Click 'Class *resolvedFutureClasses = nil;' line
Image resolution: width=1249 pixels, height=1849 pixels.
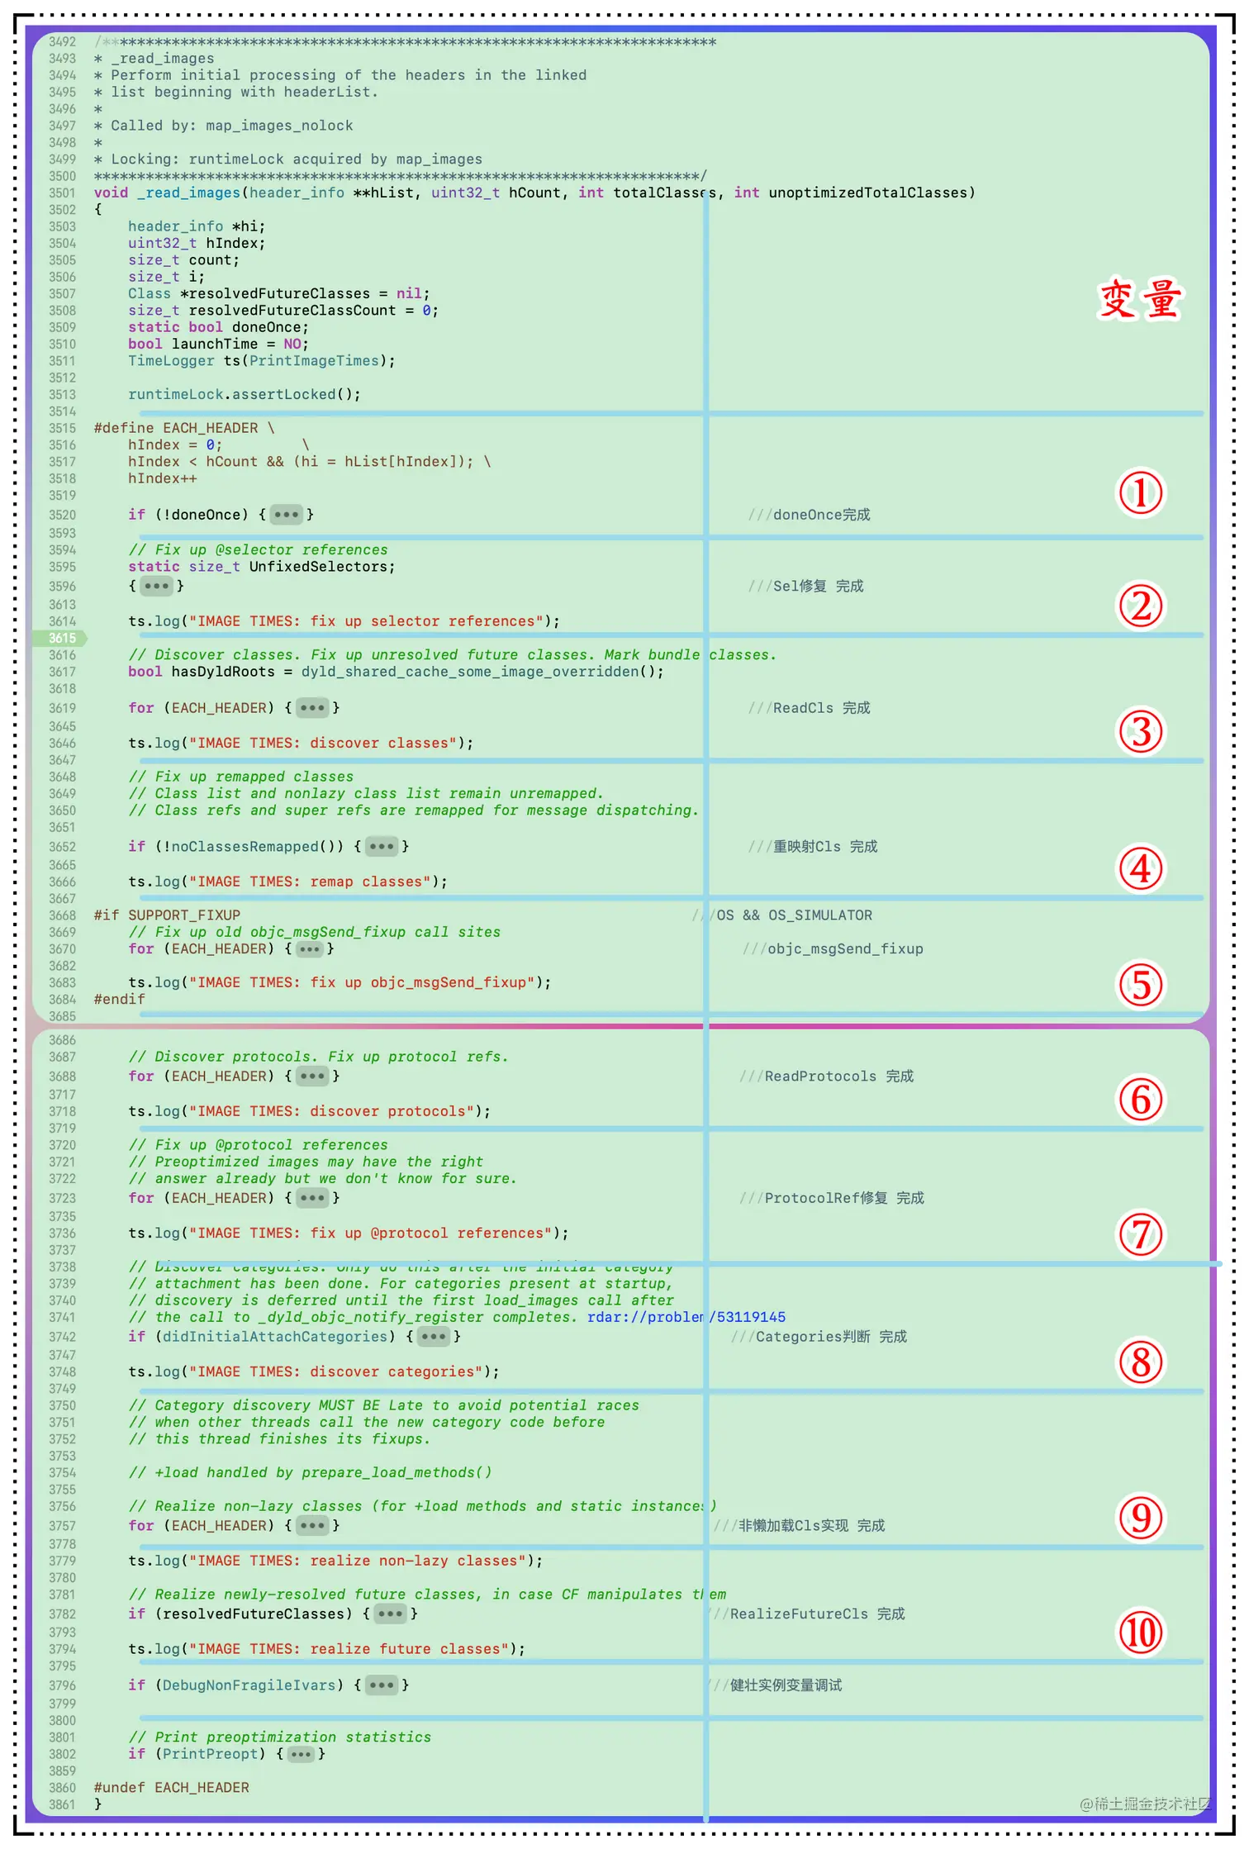279,294
